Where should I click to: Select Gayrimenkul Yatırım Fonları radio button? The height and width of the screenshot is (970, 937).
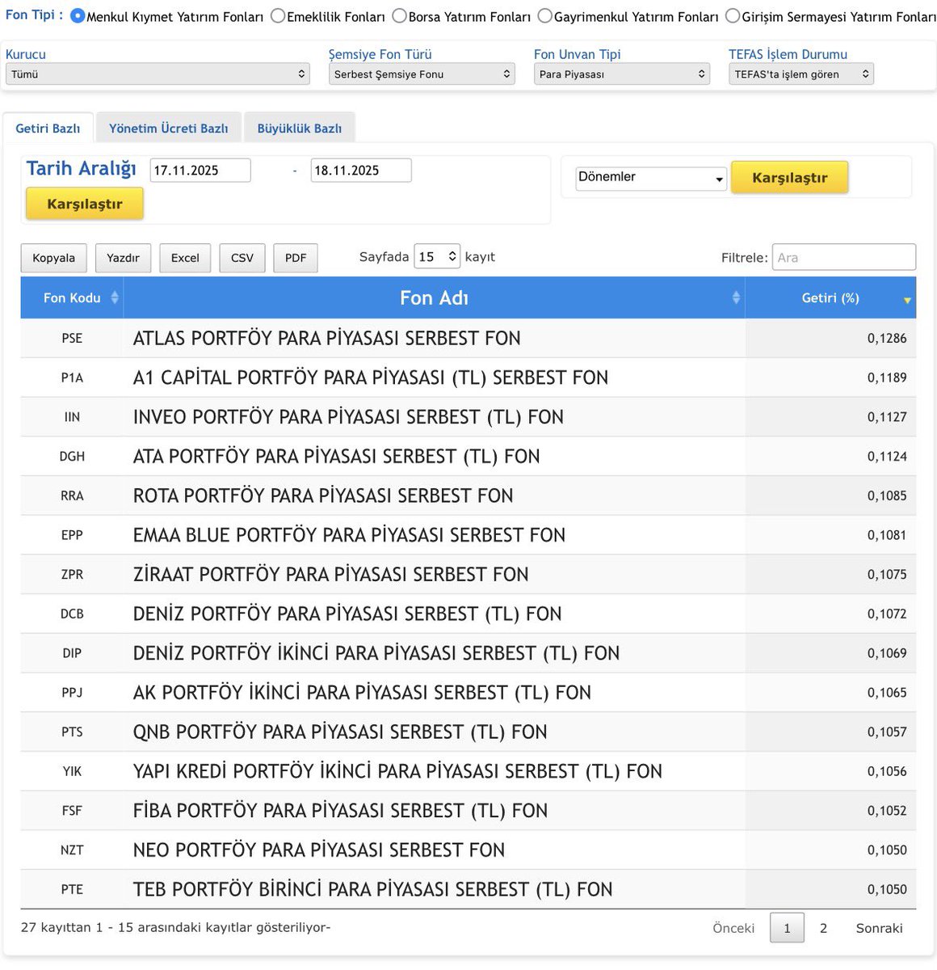(544, 15)
